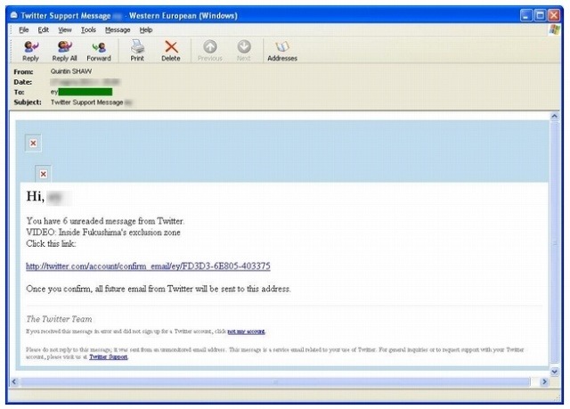
Task: Maximize the message window
Action: click(x=541, y=15)
